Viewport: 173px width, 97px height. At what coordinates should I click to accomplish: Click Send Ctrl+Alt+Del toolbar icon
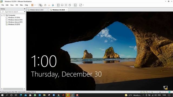[40, 5]
